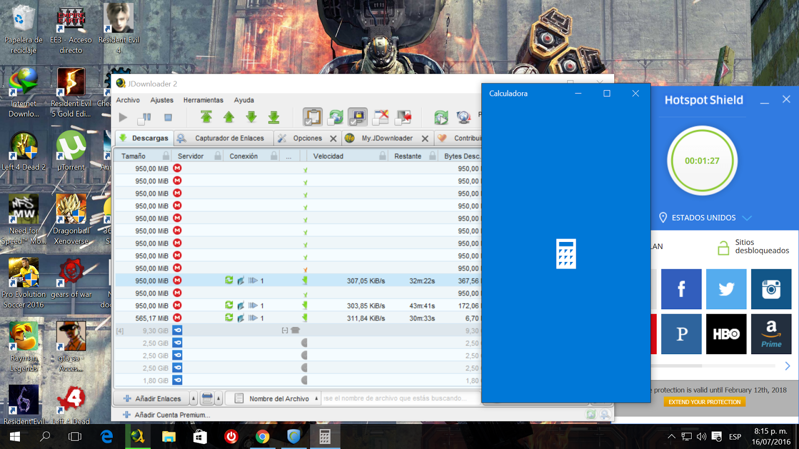The width and height of the screenshot is (799, 449).
Task: Select the download row showing 43m:41s remaining
Action: [x=298, y=306]
